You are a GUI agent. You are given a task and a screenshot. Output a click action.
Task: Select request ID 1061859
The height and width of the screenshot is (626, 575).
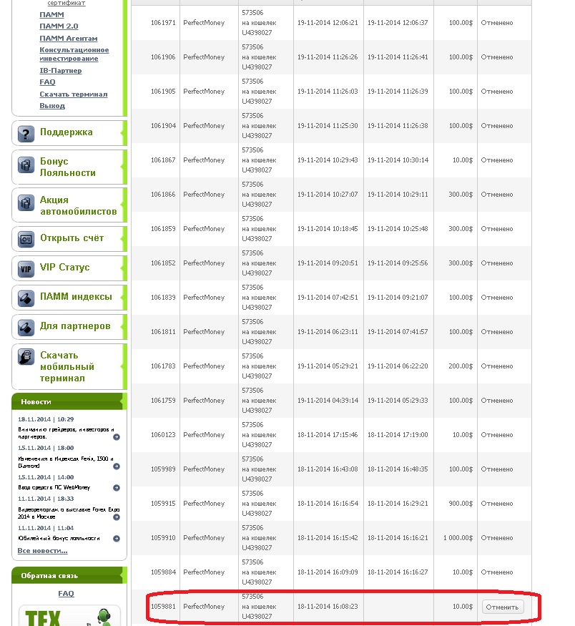click(163, 229)
